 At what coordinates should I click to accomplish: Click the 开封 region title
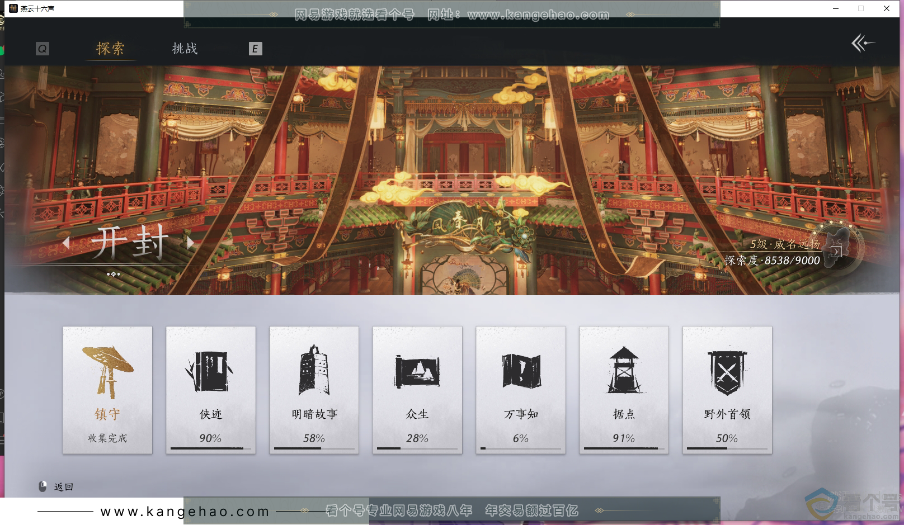(129, 243)
